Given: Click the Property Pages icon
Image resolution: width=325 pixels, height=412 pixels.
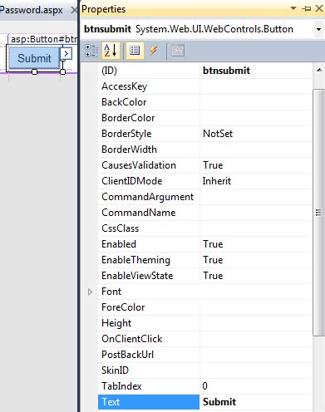Looking at the screenshot, I should 178,51.
